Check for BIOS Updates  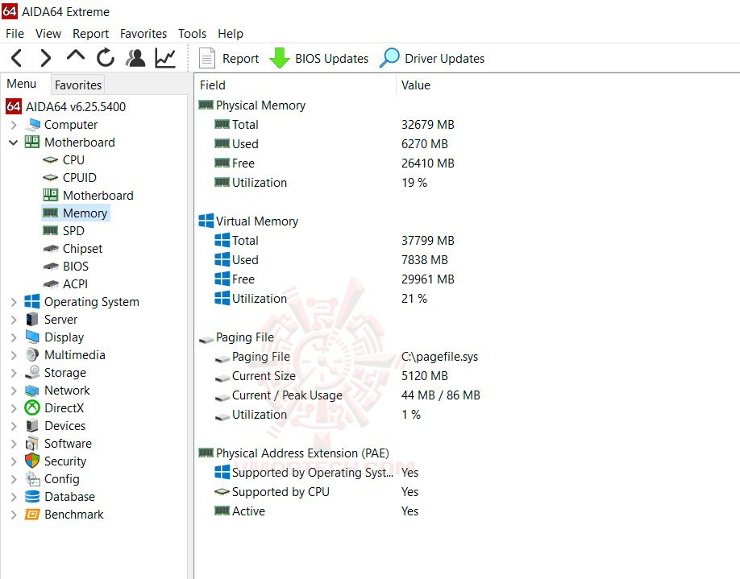(319, 58)
